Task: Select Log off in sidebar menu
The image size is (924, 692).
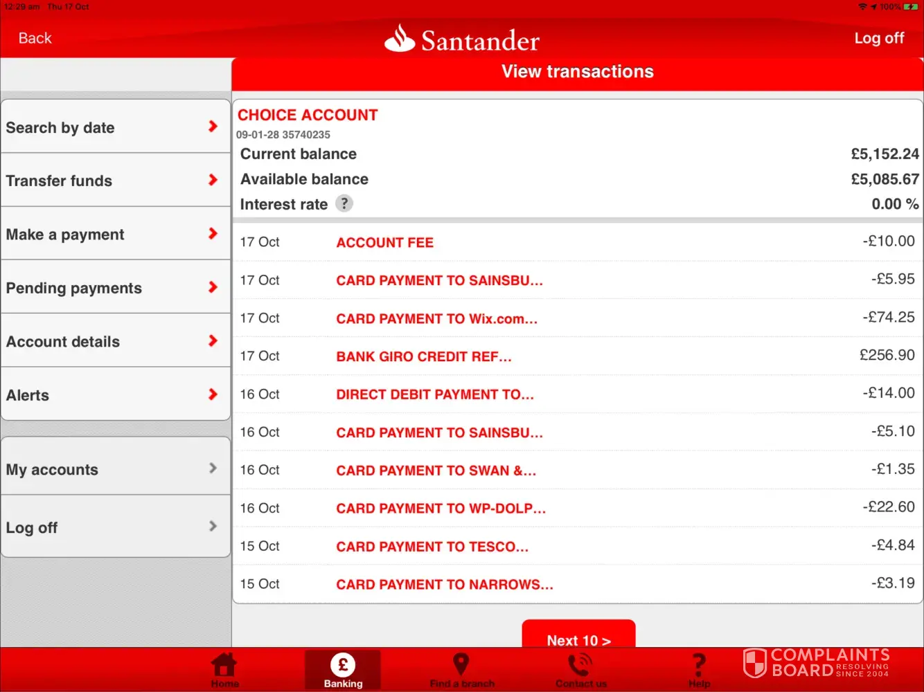Action: pyautogui.click(x=116, y=527)
